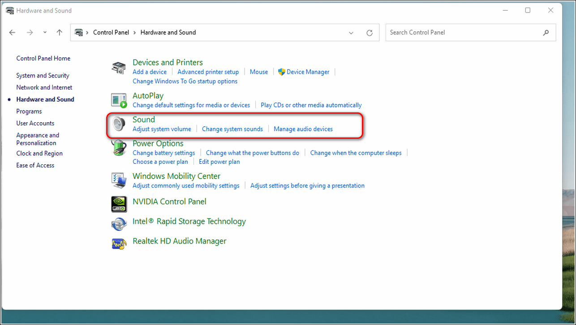
Task: Click Realtek HD Audio Manager icon
Action: [x=119, y=244]
